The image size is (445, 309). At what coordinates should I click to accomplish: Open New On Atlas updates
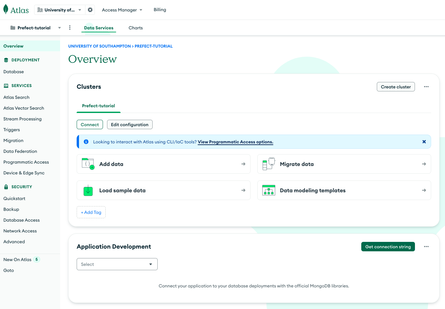[x=17, y=259]
